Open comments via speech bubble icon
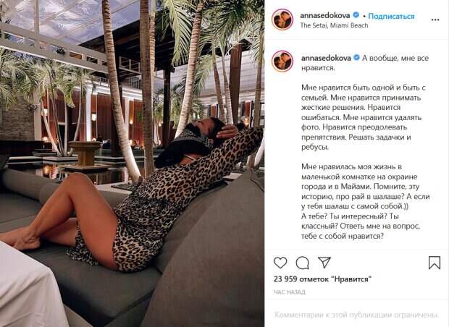 point(303,263)
